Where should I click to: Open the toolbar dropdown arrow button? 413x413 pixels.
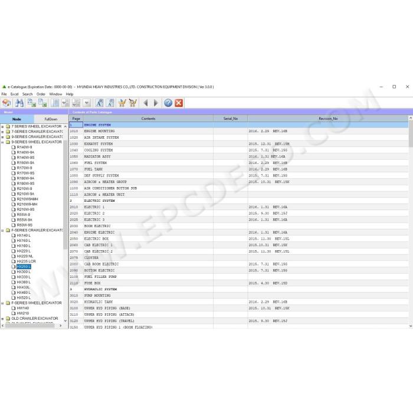[87, 103]
